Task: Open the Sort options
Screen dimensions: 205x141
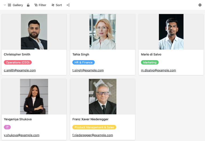Action: coord(57,5)
